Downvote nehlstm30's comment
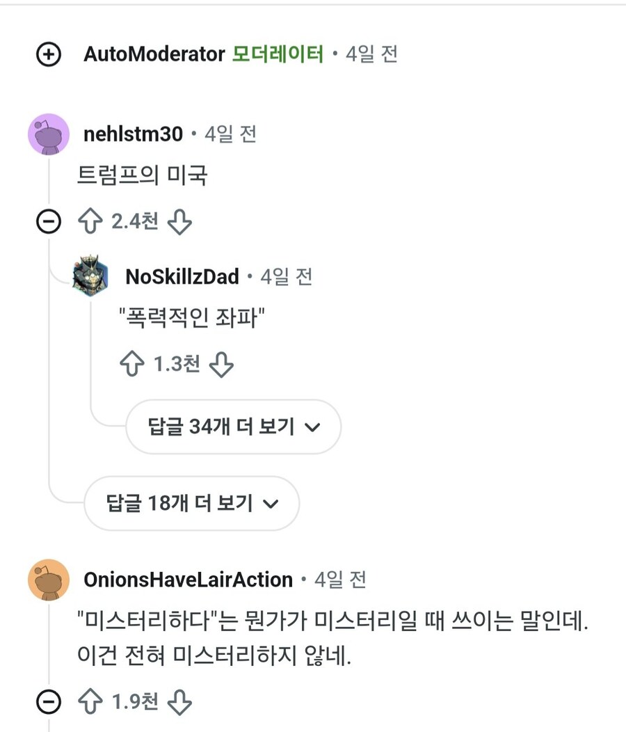Viewport: 626px width, 732px height. (179, 222)
